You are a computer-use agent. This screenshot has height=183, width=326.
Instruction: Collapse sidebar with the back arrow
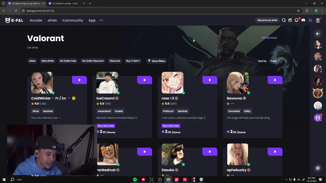(x=318, y=34)
